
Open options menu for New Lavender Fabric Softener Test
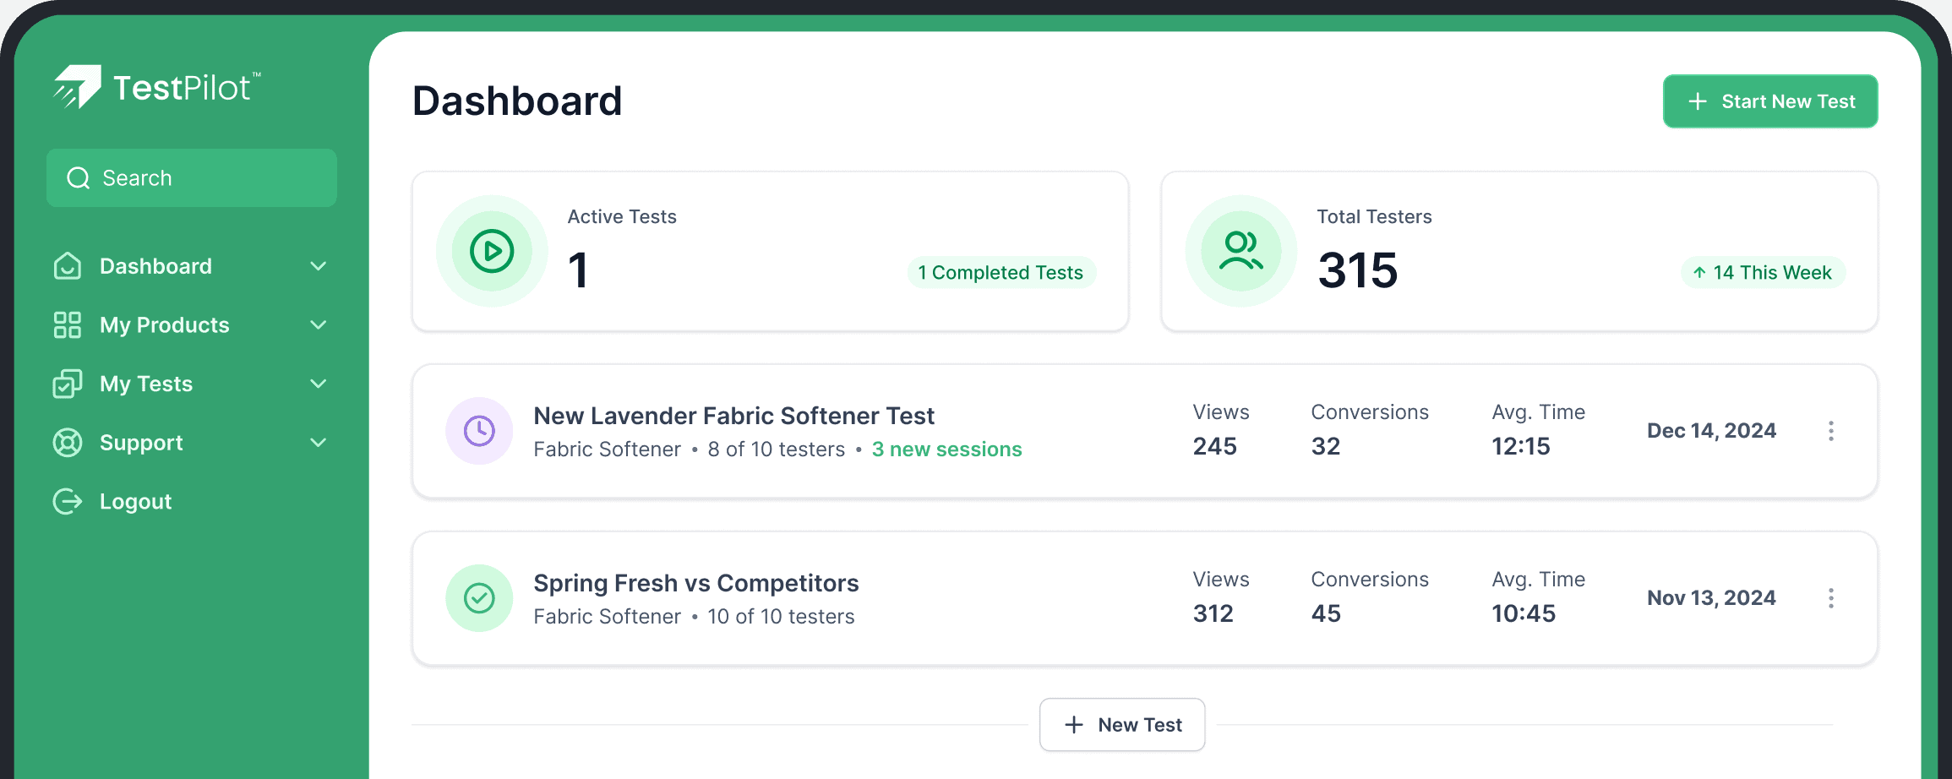click(1831, 431)
